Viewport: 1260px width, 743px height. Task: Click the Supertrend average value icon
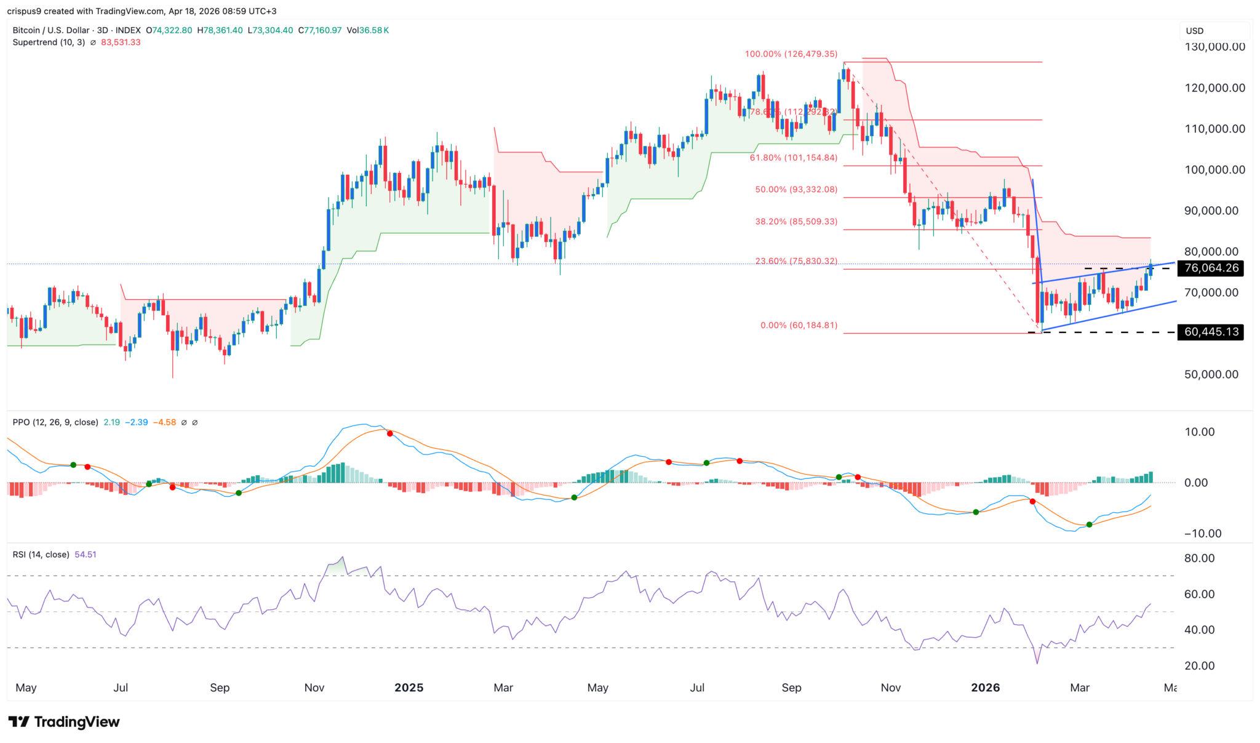tap(94, 42)
